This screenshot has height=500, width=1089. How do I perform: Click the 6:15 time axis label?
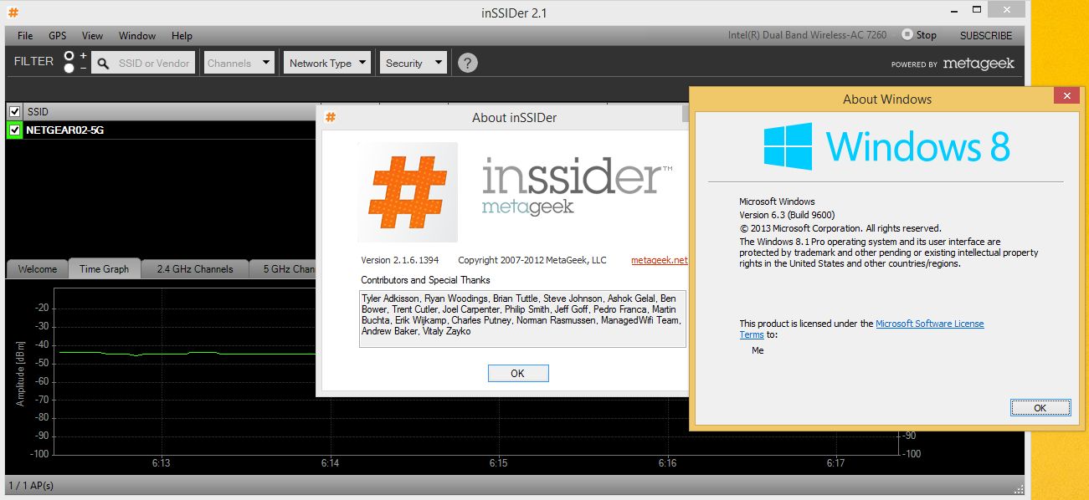(499, 462)
